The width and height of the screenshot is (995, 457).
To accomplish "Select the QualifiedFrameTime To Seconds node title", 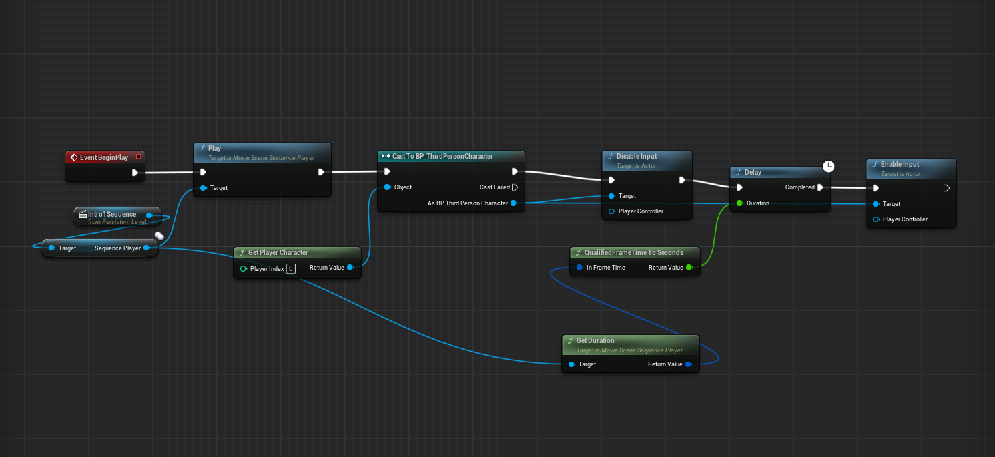I will (633, 252).
